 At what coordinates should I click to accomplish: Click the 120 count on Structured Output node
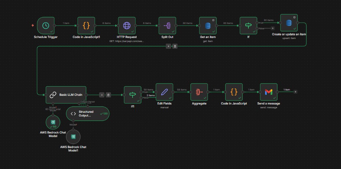104,113
